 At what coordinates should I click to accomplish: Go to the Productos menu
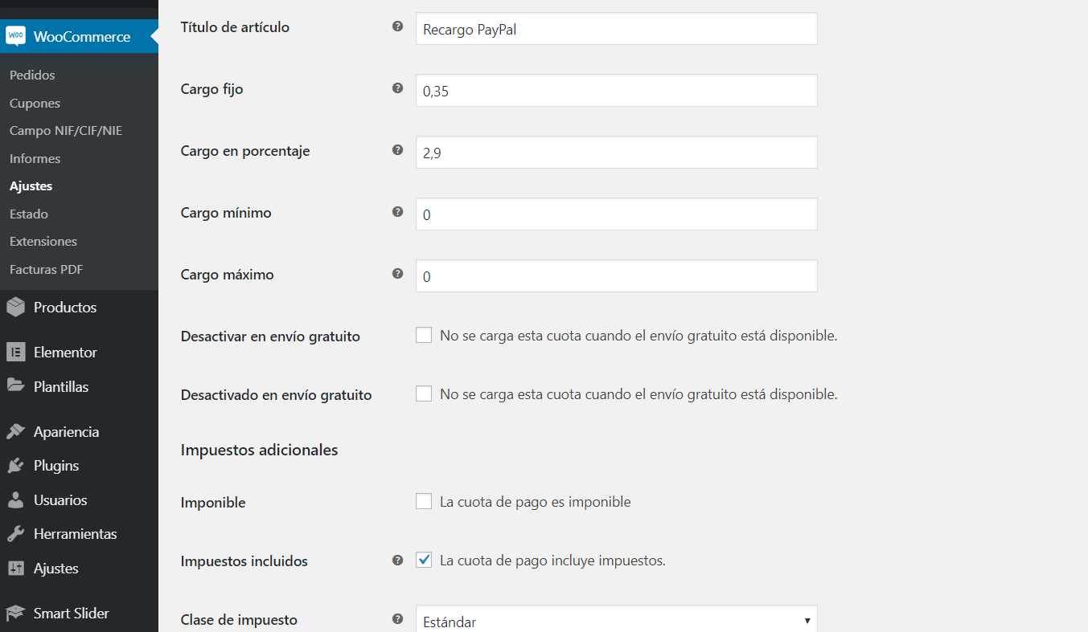pos(64,308)
